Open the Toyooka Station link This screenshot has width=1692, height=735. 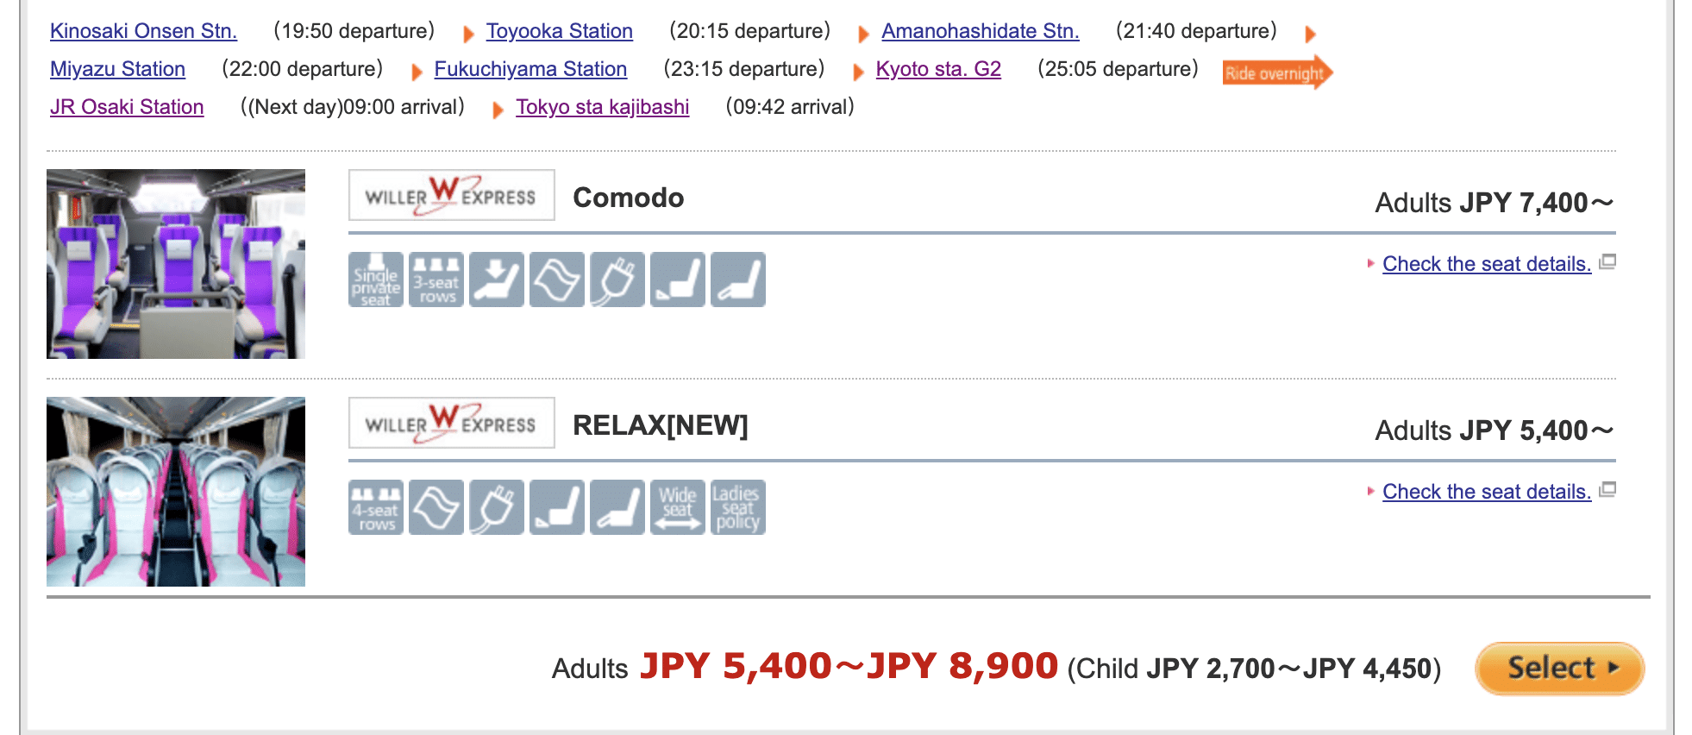click(560, 31)
